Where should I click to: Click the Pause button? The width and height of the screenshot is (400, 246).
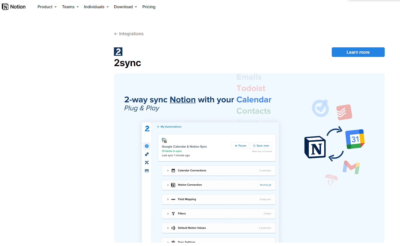point(240,146)
